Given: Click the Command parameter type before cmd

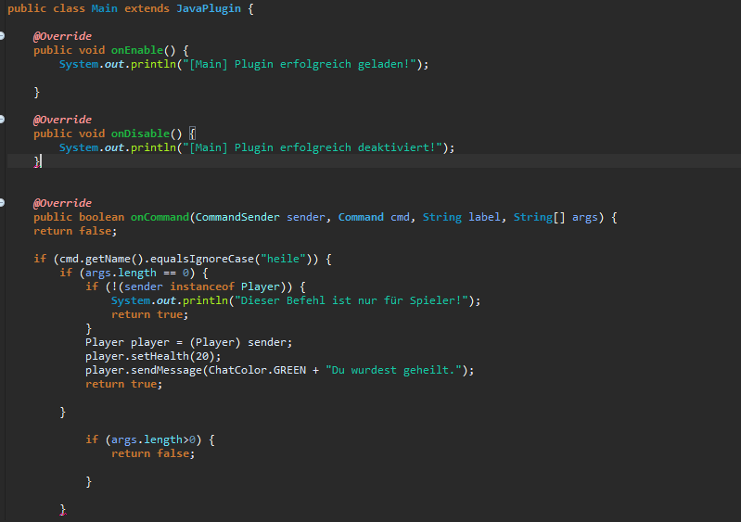Looking at the screenshot, I should coord(361,217).
